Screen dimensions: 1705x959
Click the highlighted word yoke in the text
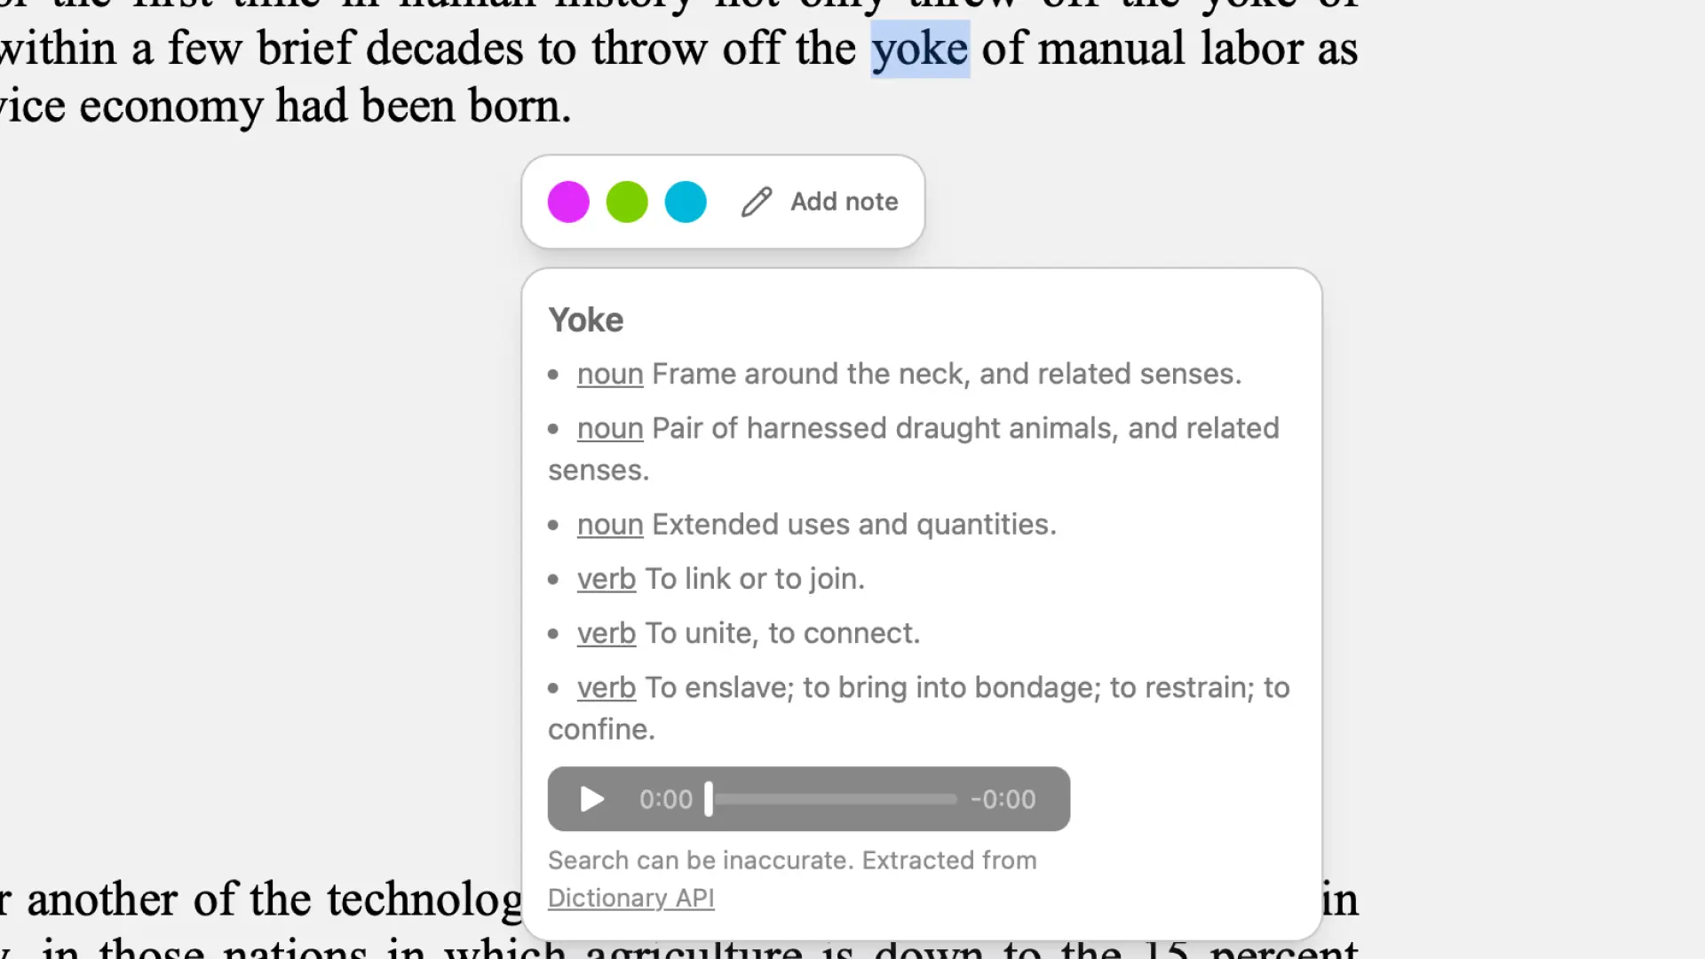[x=919, y=48]
